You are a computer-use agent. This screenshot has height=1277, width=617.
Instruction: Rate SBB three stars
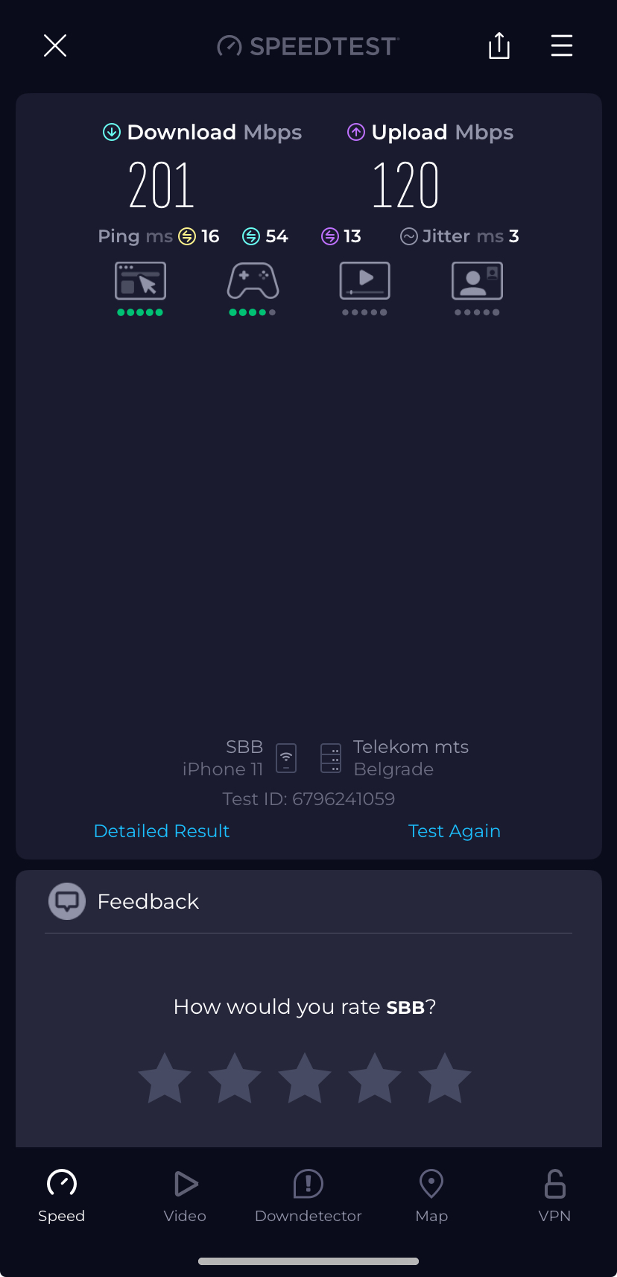pyautogui.click(x=305, y=1078)
